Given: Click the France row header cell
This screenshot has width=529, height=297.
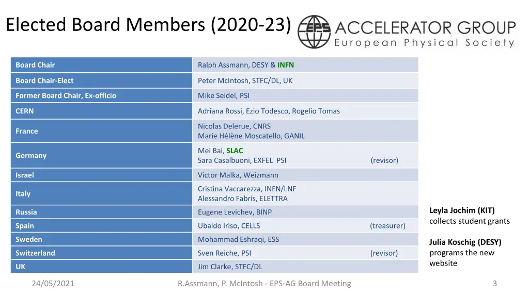Looking at the screenshot, I should coord(102,131).
